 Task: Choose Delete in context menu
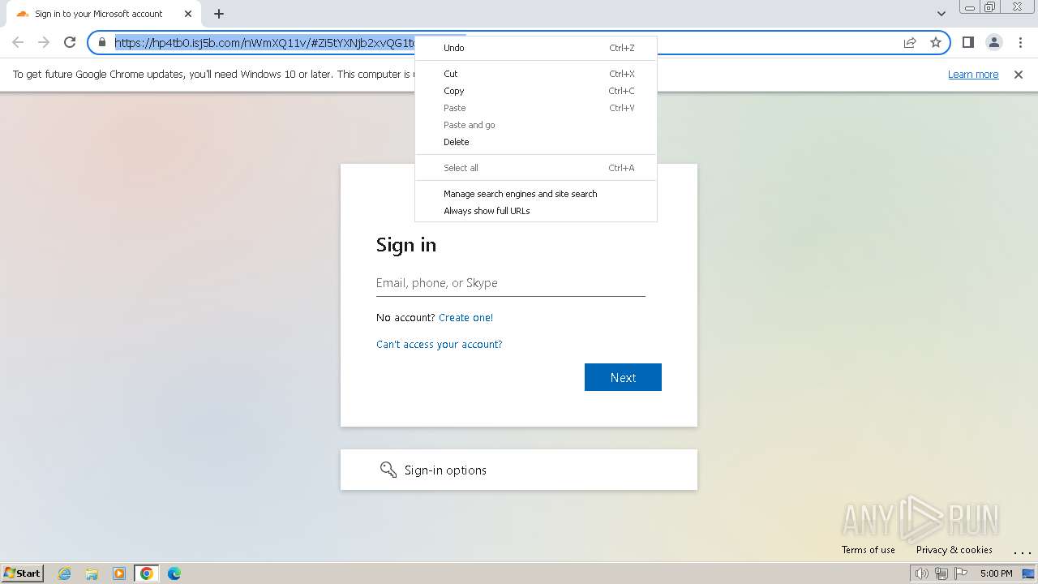point(535,142)
